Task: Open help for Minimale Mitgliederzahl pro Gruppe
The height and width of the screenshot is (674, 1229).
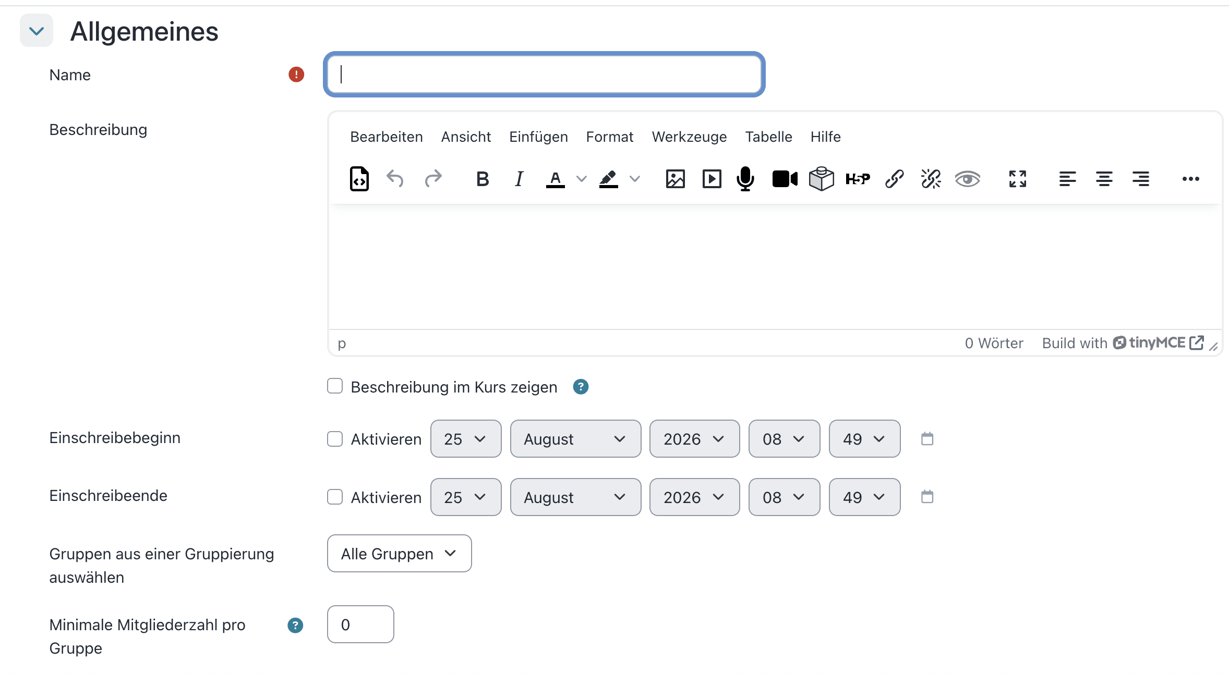Action: click(x=295, y=625)
